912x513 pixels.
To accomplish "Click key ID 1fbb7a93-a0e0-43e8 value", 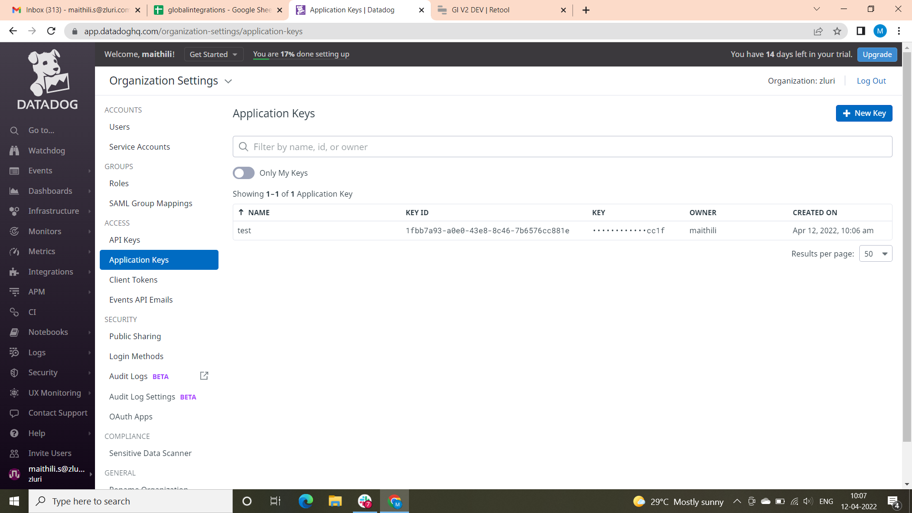I will tap(487, 231).
